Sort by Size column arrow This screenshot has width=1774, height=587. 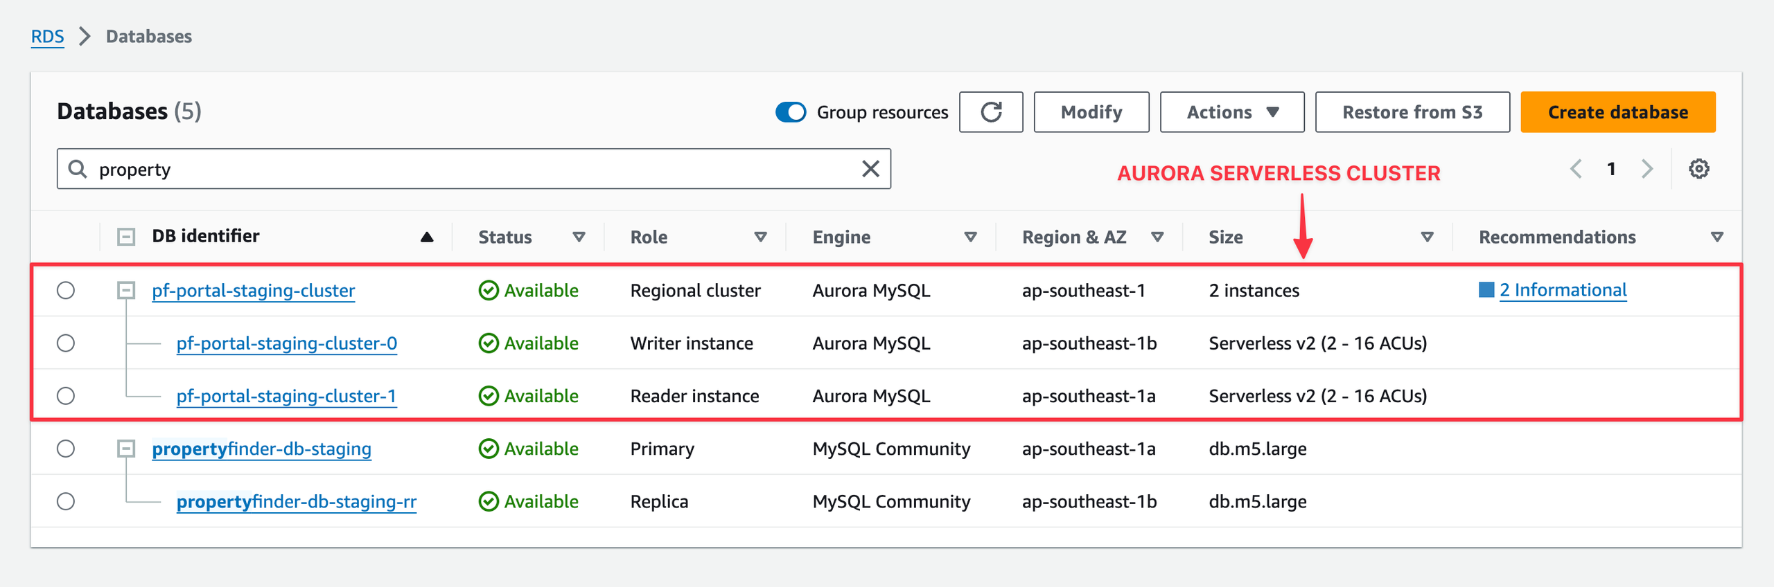coord(1427,237)
